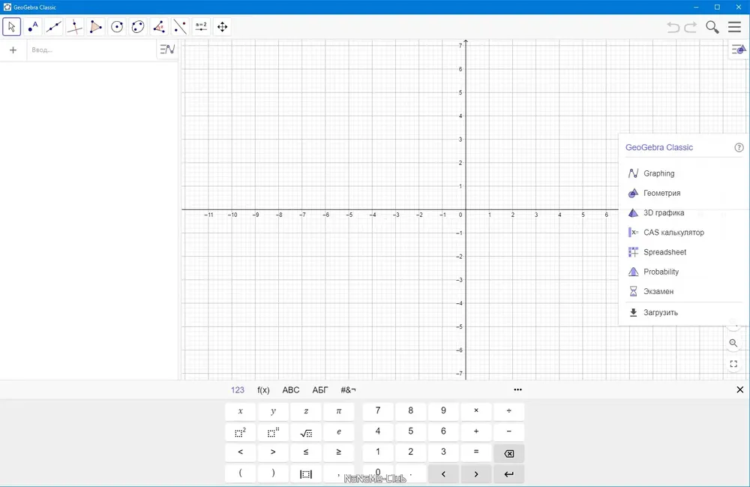Select the Slider a=2 tool
Screen dimensions: 750x487
point(201,27)
